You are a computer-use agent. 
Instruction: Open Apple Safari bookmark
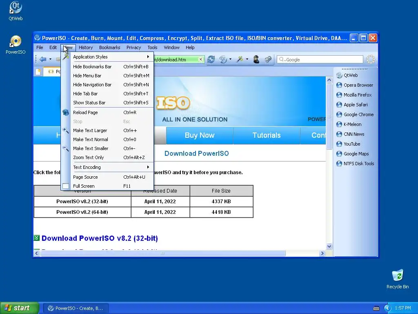(x=352, y=105)
